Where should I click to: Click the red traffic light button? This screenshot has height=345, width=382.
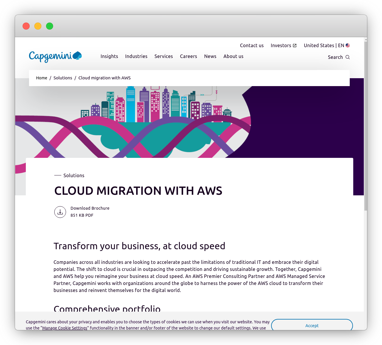[x=26, y=26]
